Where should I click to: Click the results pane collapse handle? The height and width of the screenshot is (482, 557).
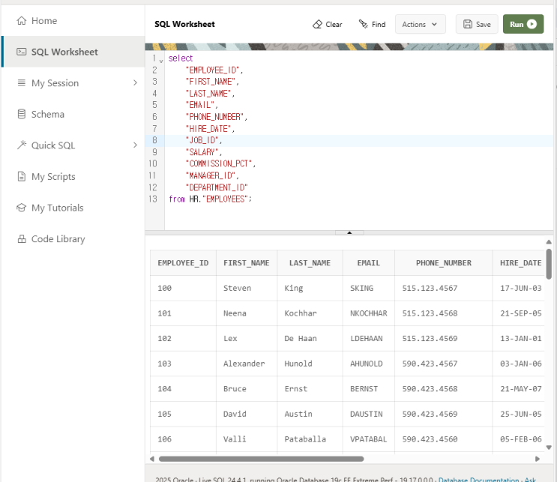coord(349,232)
